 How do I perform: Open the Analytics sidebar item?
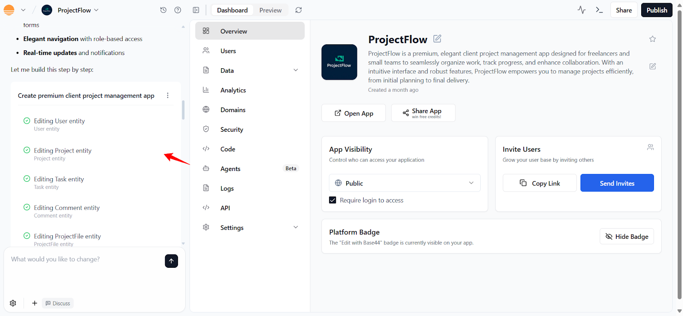(250, 90)
